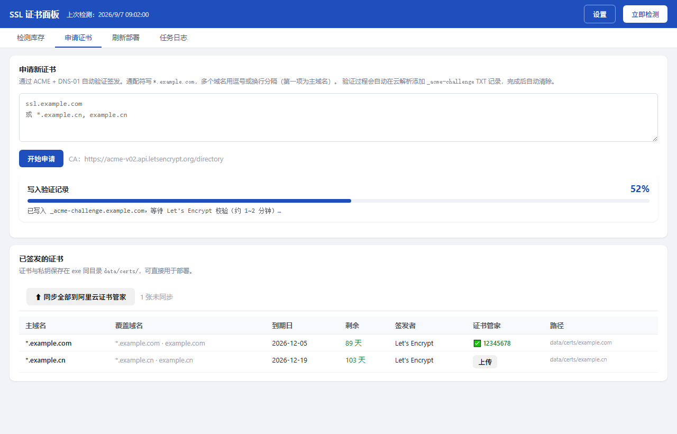Click the 路径 column header

[x=557, y=325]
